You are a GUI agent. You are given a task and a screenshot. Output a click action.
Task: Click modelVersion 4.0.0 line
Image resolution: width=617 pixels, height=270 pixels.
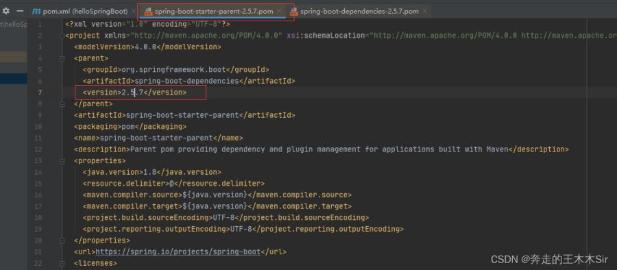[x=147, y=47]
